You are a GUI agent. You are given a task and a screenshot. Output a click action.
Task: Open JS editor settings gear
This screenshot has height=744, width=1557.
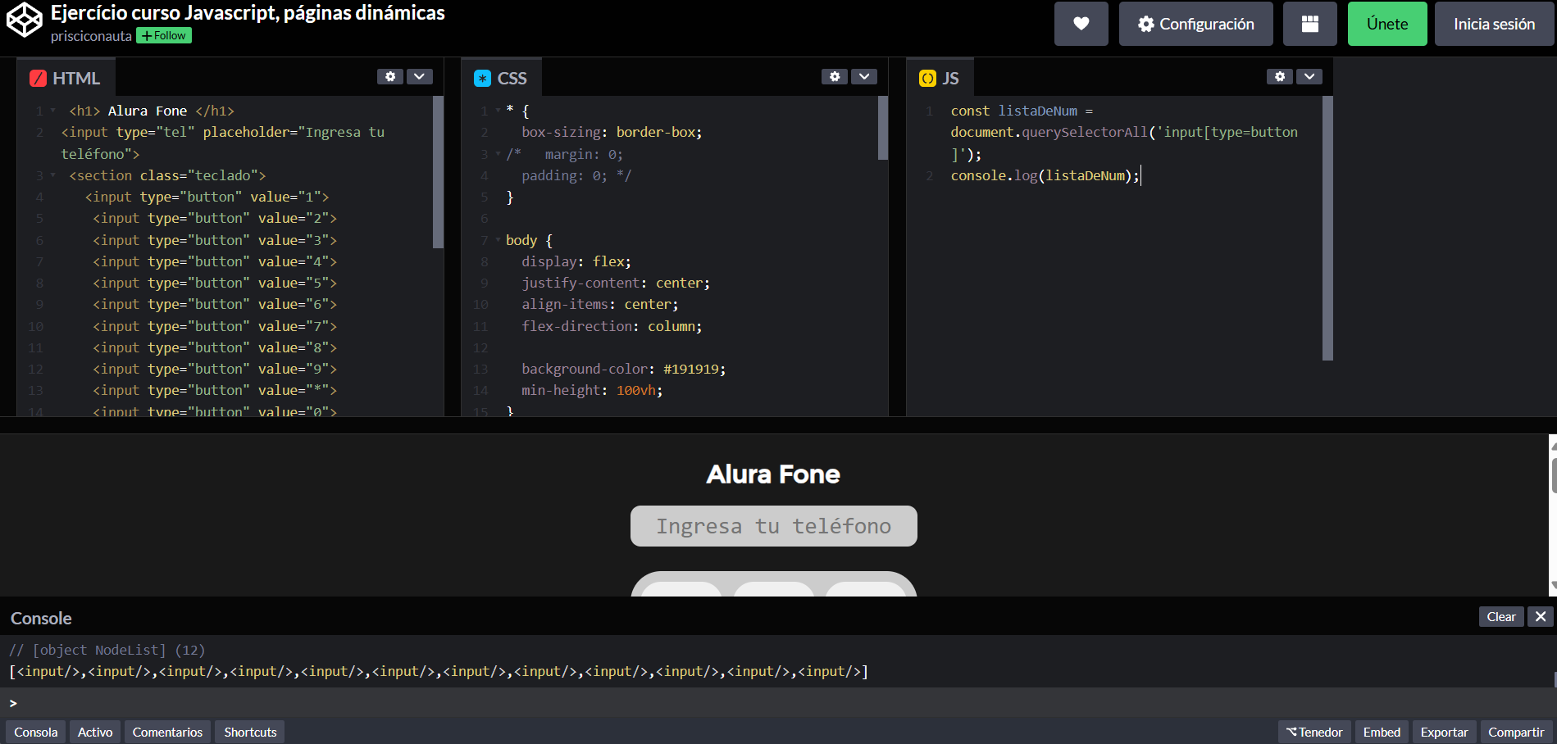coord(1280,76)
